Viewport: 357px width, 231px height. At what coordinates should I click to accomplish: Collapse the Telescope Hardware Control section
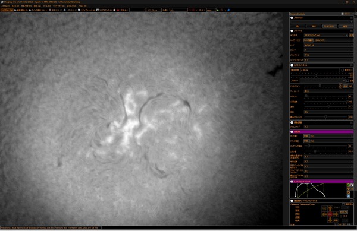point(292,201)
